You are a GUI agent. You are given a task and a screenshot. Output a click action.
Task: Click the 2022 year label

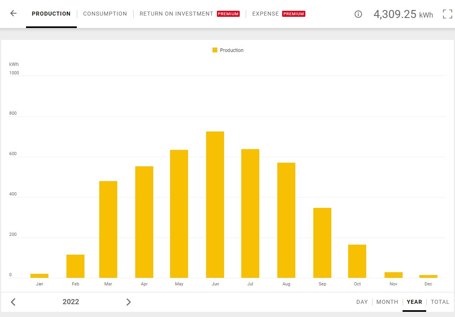71,302
